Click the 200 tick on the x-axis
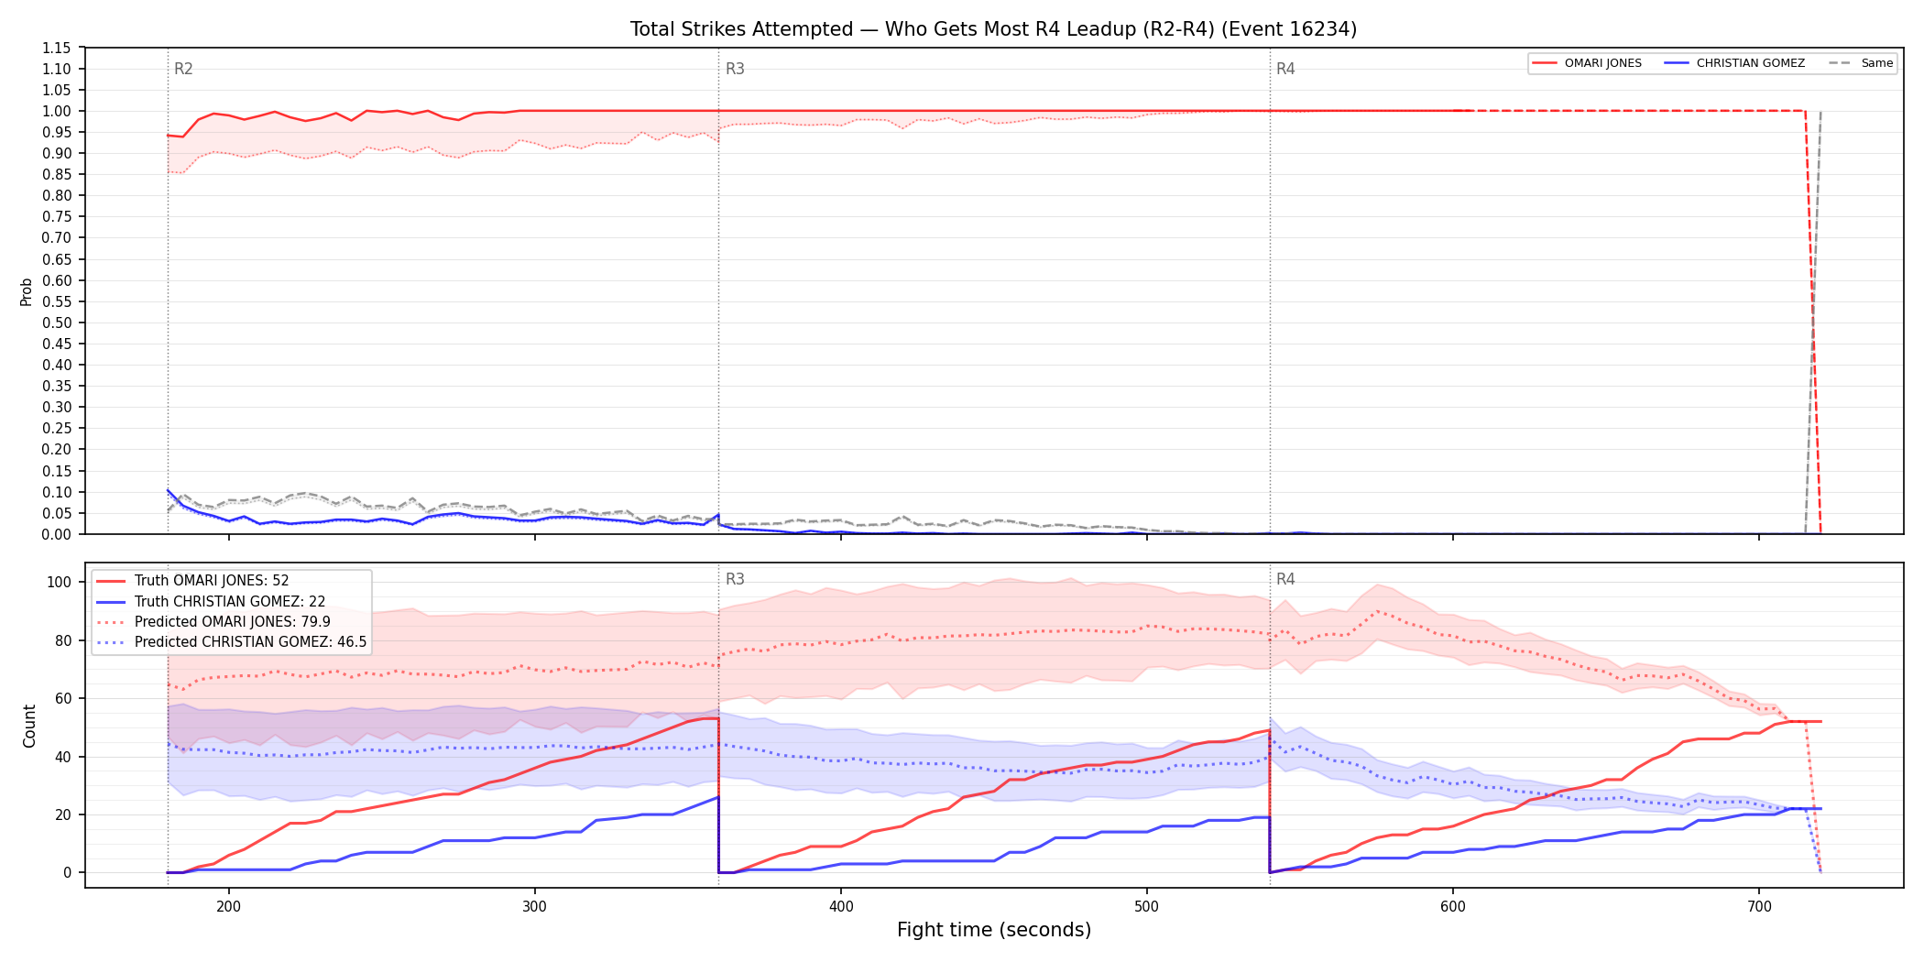 (x=228, y=907)
